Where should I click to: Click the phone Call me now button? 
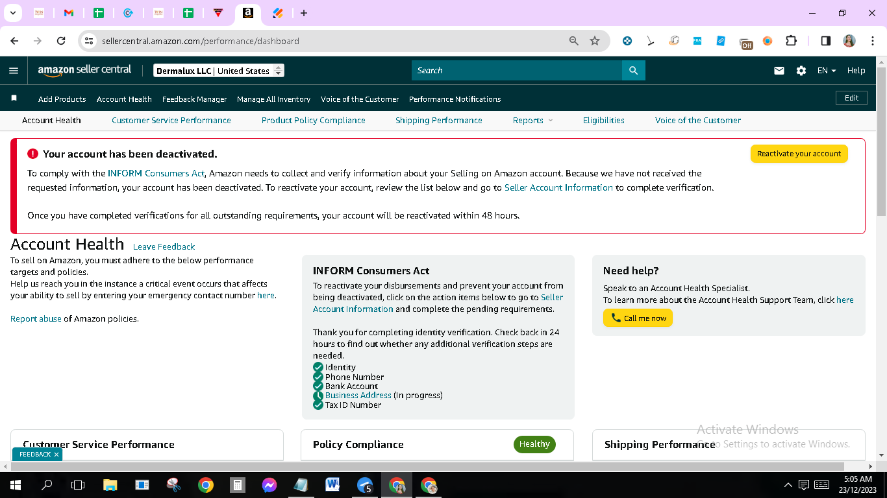coord(638,318)
